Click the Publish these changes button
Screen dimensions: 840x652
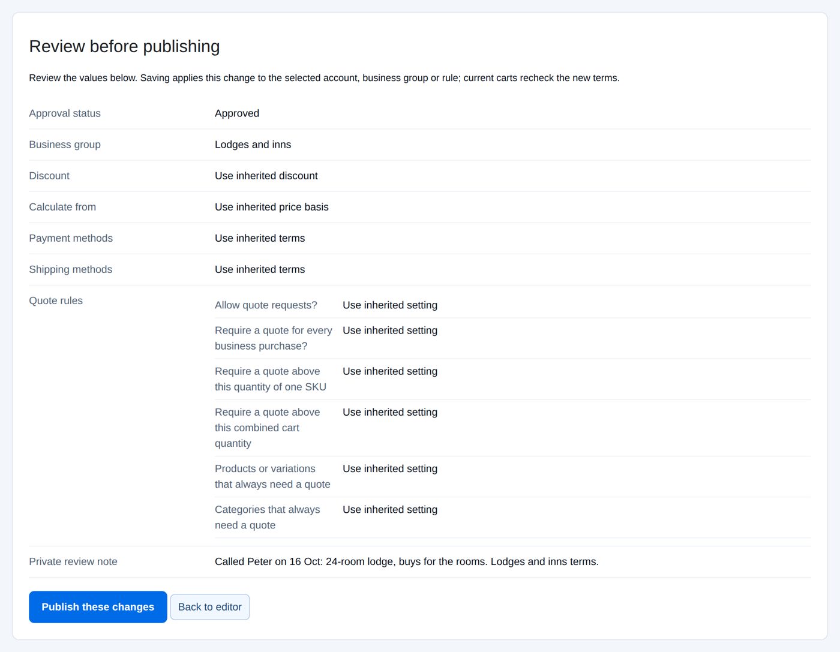click(98, 607)
